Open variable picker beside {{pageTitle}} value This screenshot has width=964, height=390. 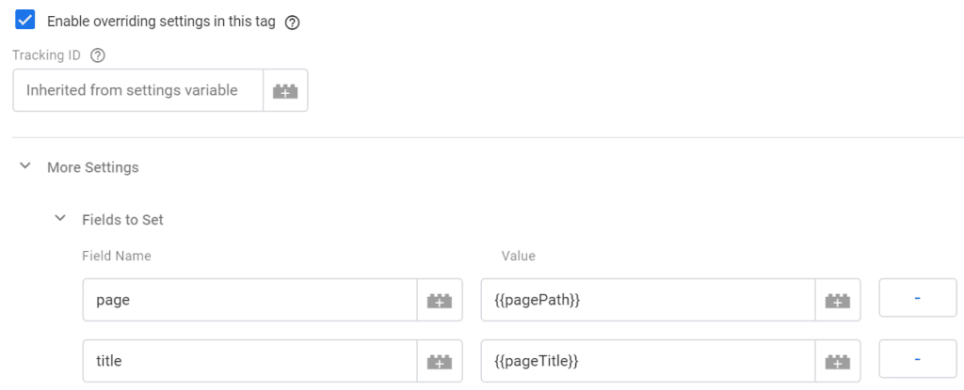(x=837, y=361)
